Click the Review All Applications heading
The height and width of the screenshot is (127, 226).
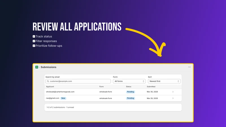coord(77,27)
